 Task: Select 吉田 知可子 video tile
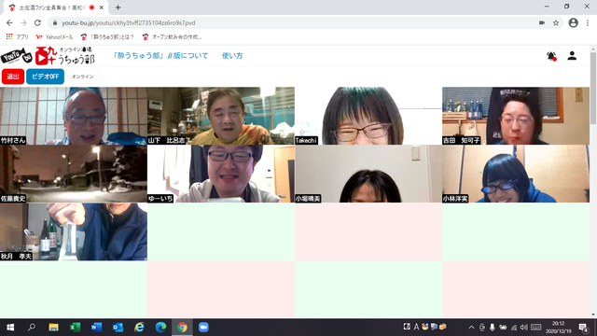(516, 116)
